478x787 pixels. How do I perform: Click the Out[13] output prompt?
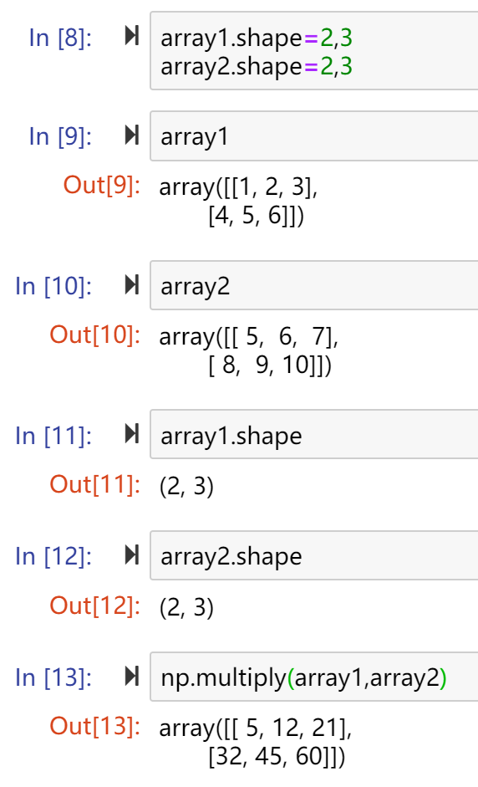[x=95, y=726]
